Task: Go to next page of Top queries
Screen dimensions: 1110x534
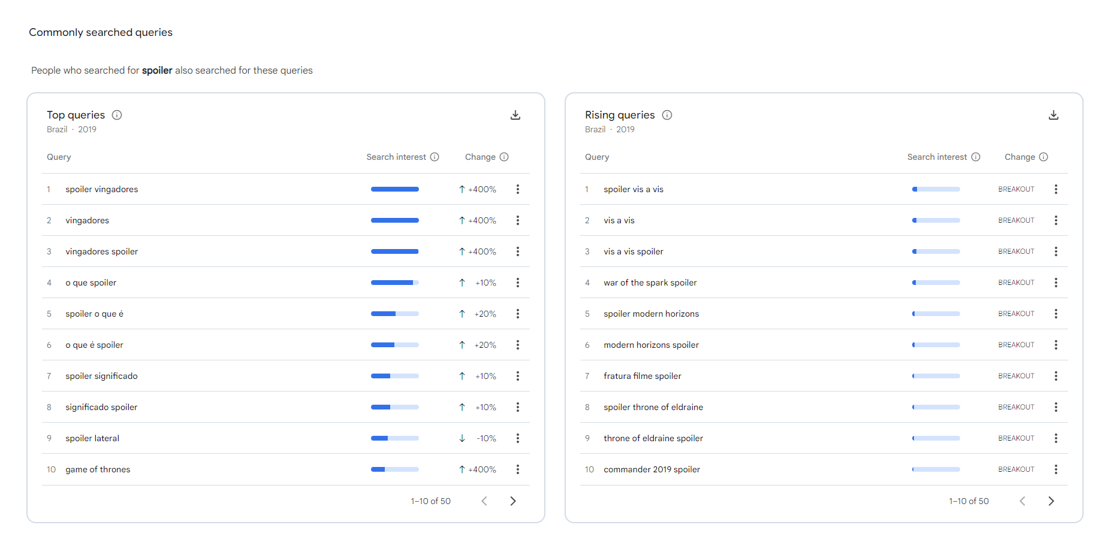Action: 513,501
